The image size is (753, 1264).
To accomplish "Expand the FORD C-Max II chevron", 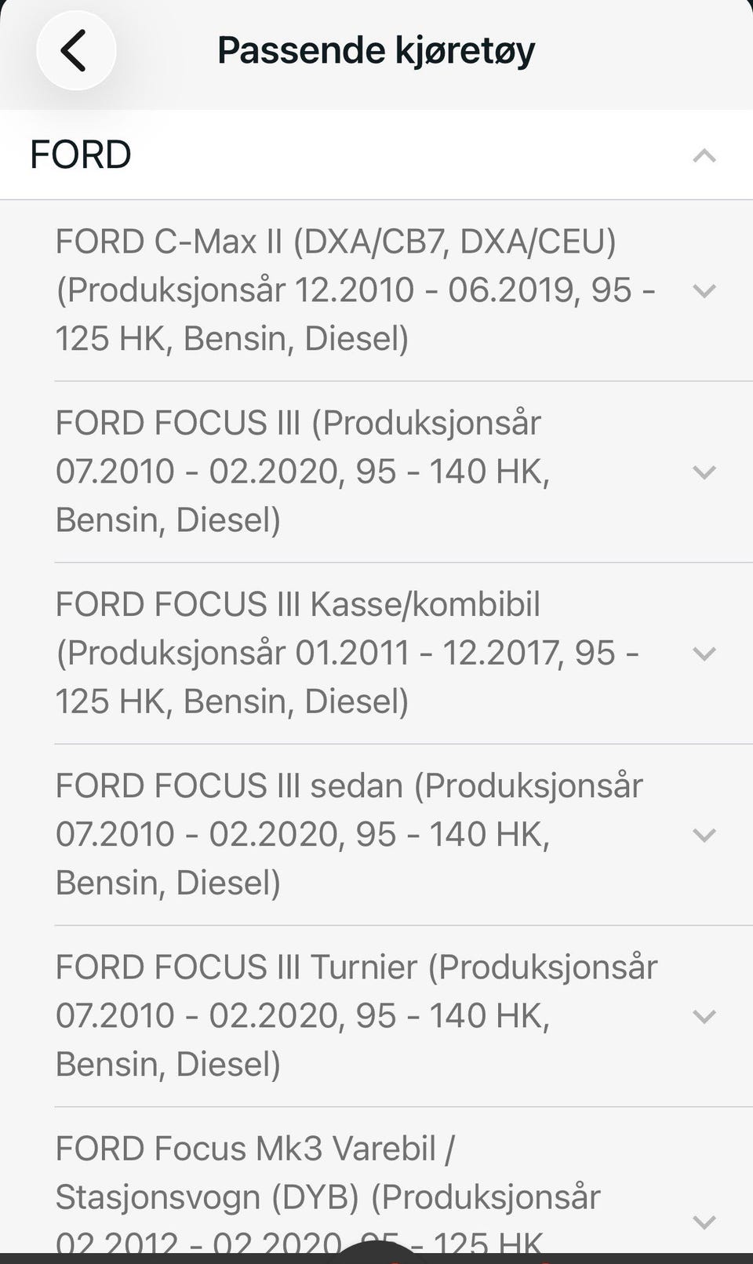I will tap(704, 290).
